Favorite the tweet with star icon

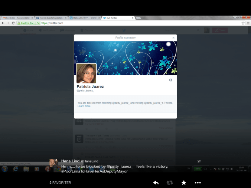coord(183,182)
